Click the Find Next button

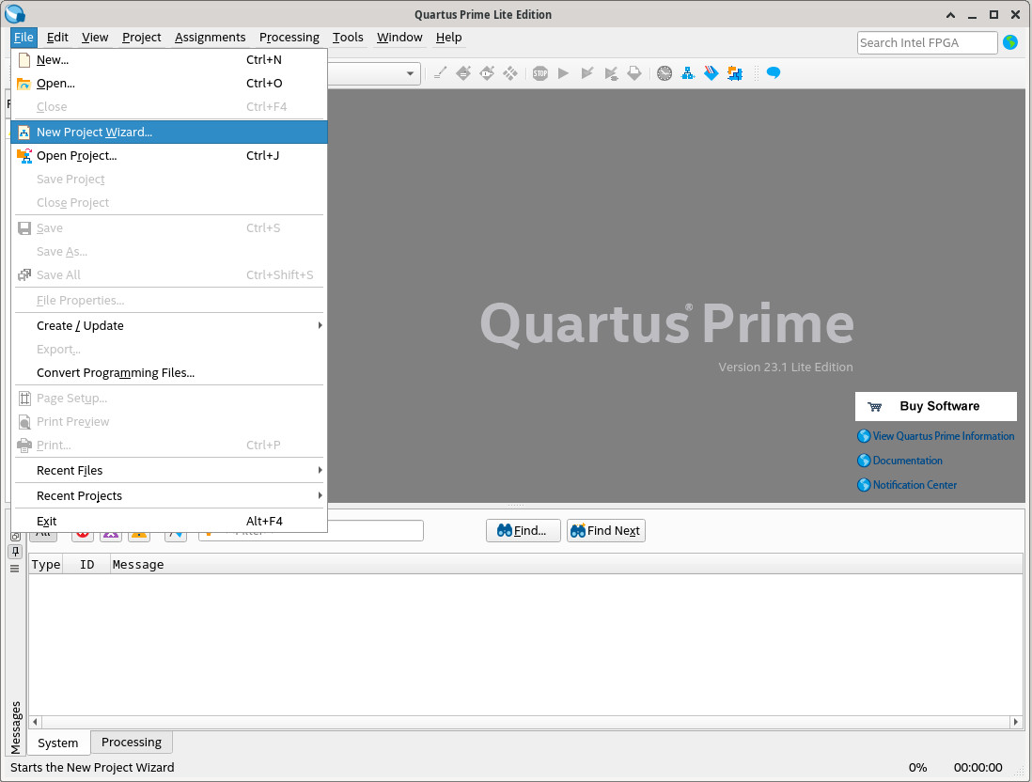(x=606, y=530)
